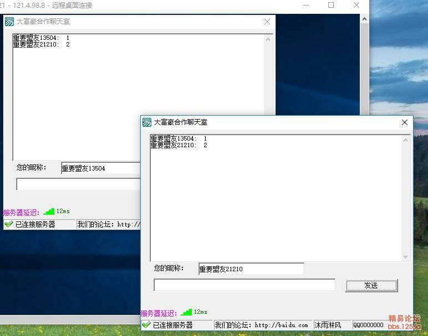Maximize the remote desktop connection window
Viewport: 428px width, 336px height.
click(331, 5)
